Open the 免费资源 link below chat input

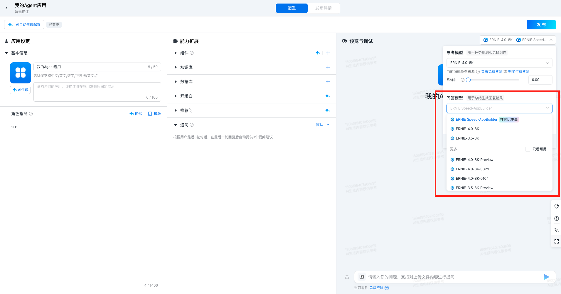(x=376, y=288)
